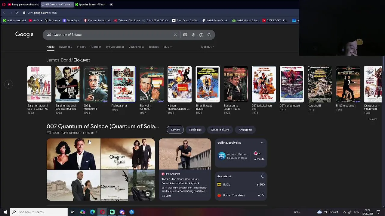The height and width of the screenshot is (216, 385).
Task: Select the Dr. No 1962 movie poster
Action: coord(39,84)
